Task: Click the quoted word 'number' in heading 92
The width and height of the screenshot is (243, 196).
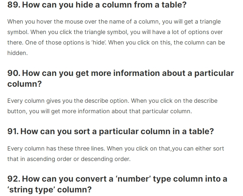Action: [x=133, y=179]
